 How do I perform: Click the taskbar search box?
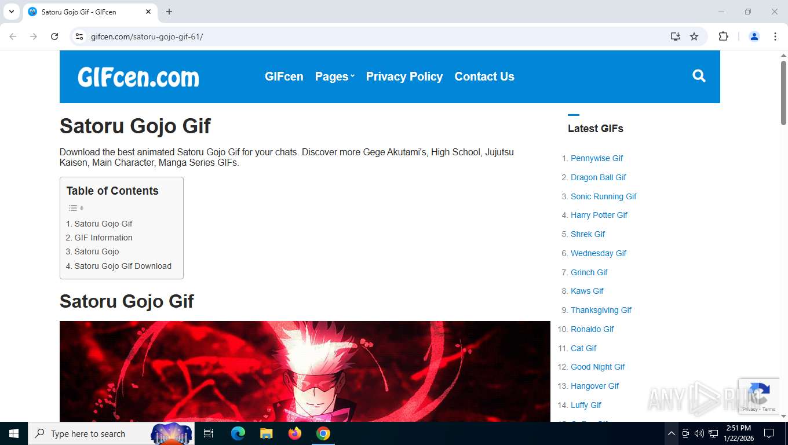click(111, 433)
